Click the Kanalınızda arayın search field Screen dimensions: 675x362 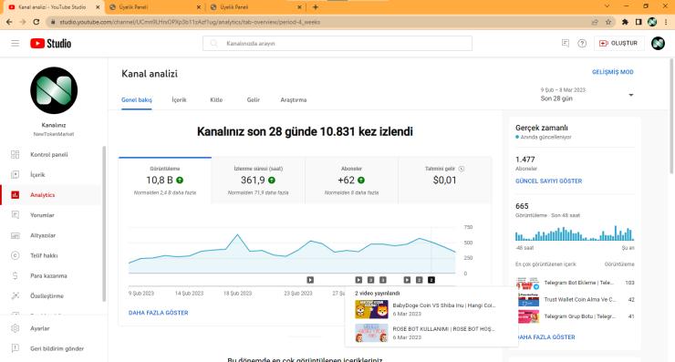coord(337,44)
